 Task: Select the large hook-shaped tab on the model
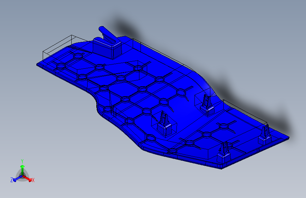point(107,43)
